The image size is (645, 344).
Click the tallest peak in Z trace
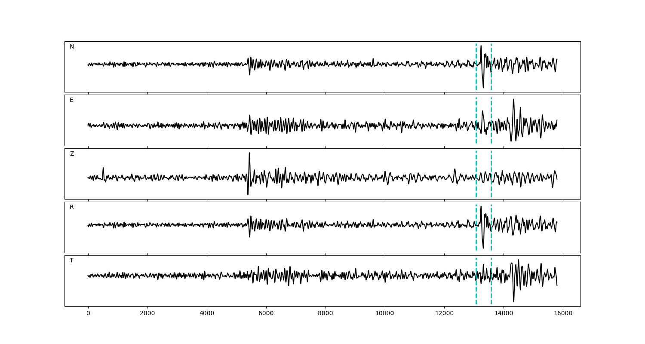click(x=249, y=153)
